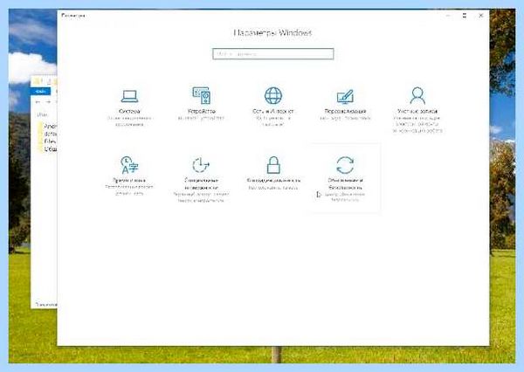The width and height of the screenshot is (524, 372).
Task: Maximize the Параметры settings window
Action: [x=465, y=16]
